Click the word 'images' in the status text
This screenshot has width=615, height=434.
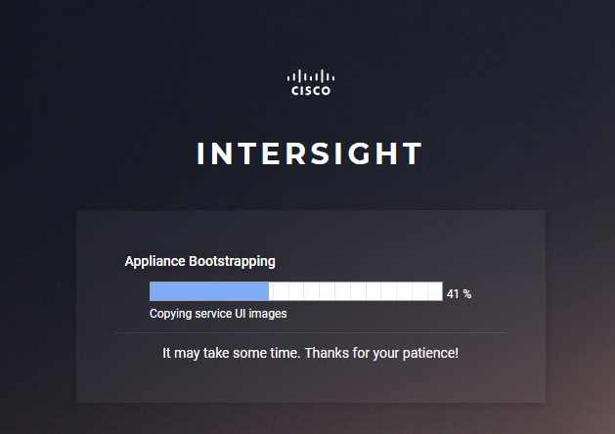269,314
